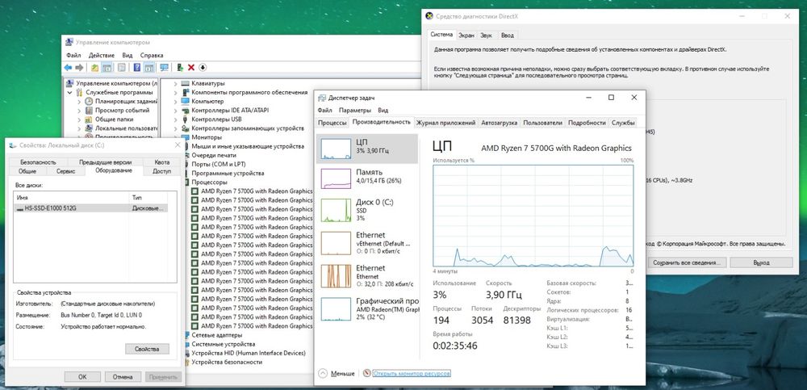Viewport: 807px width, 390px height.
Task: Click the Shared Folders icon beside Общие папки
Action: tap(90, 119)
